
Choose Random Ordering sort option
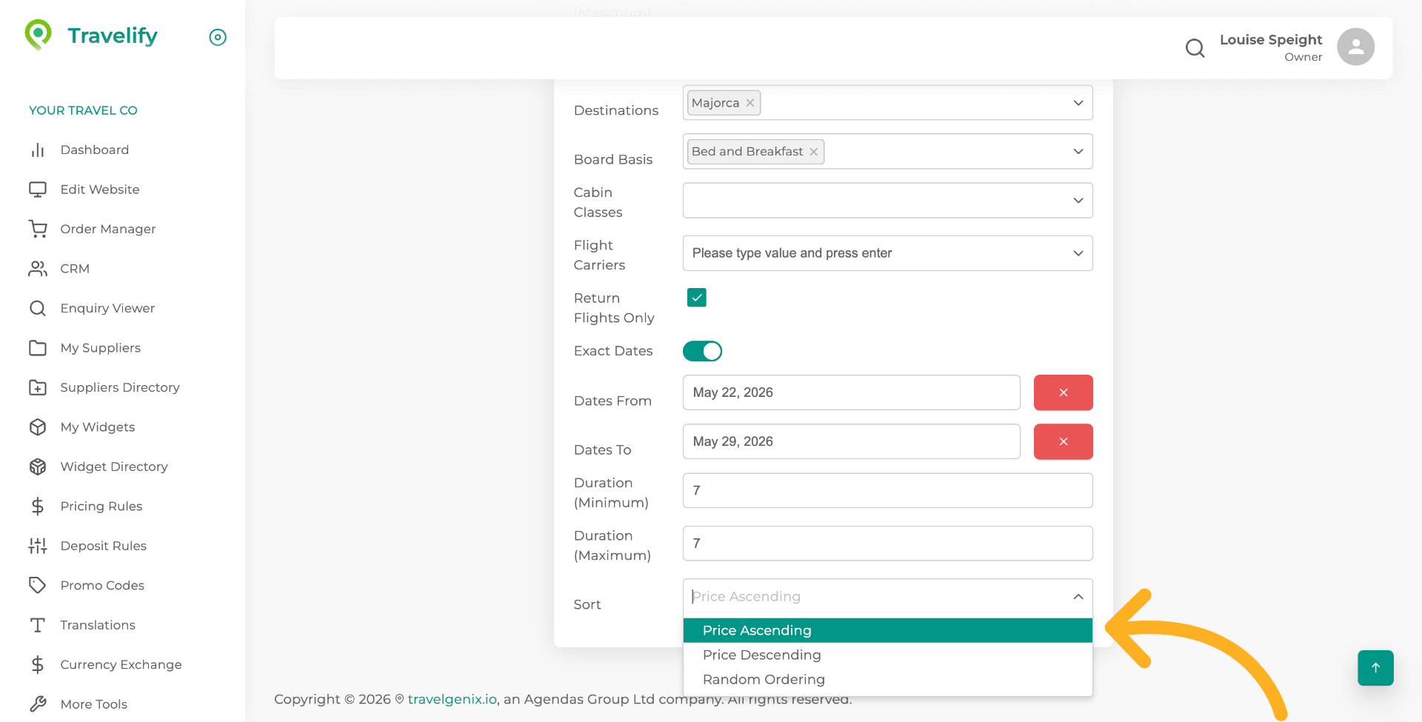point(764,679)
